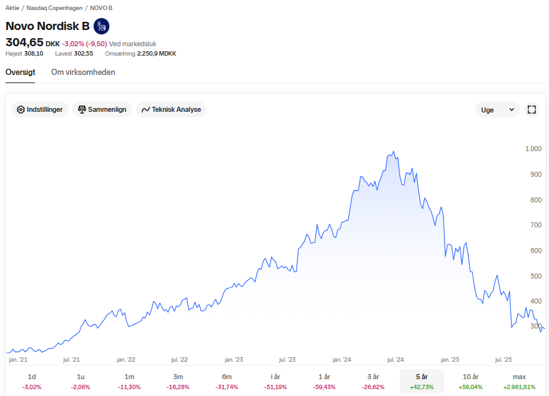
Task: Select the 6m time range
Action: click(227, 381)
